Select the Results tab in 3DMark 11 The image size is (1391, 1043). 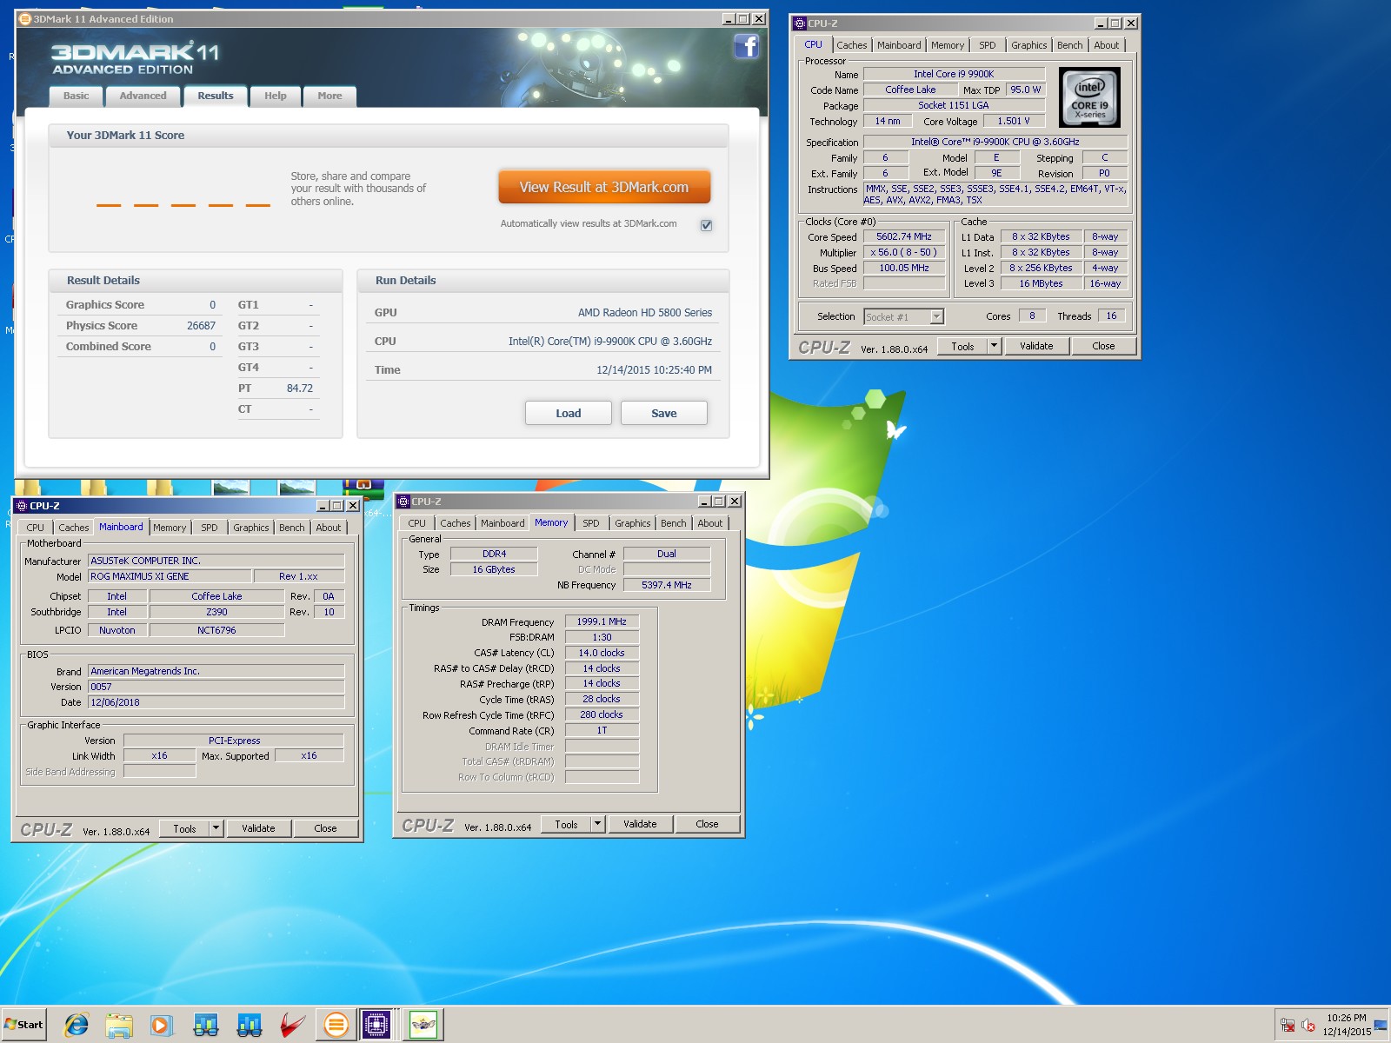tap(215, 96)
